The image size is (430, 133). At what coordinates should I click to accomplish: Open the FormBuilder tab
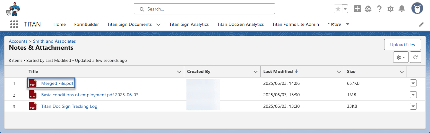(87, 24)
